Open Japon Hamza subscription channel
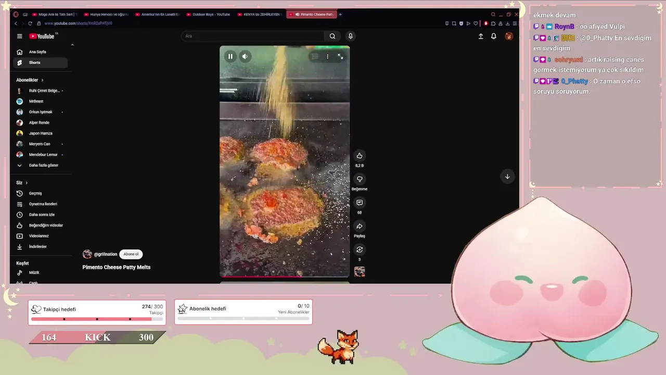 41,133
